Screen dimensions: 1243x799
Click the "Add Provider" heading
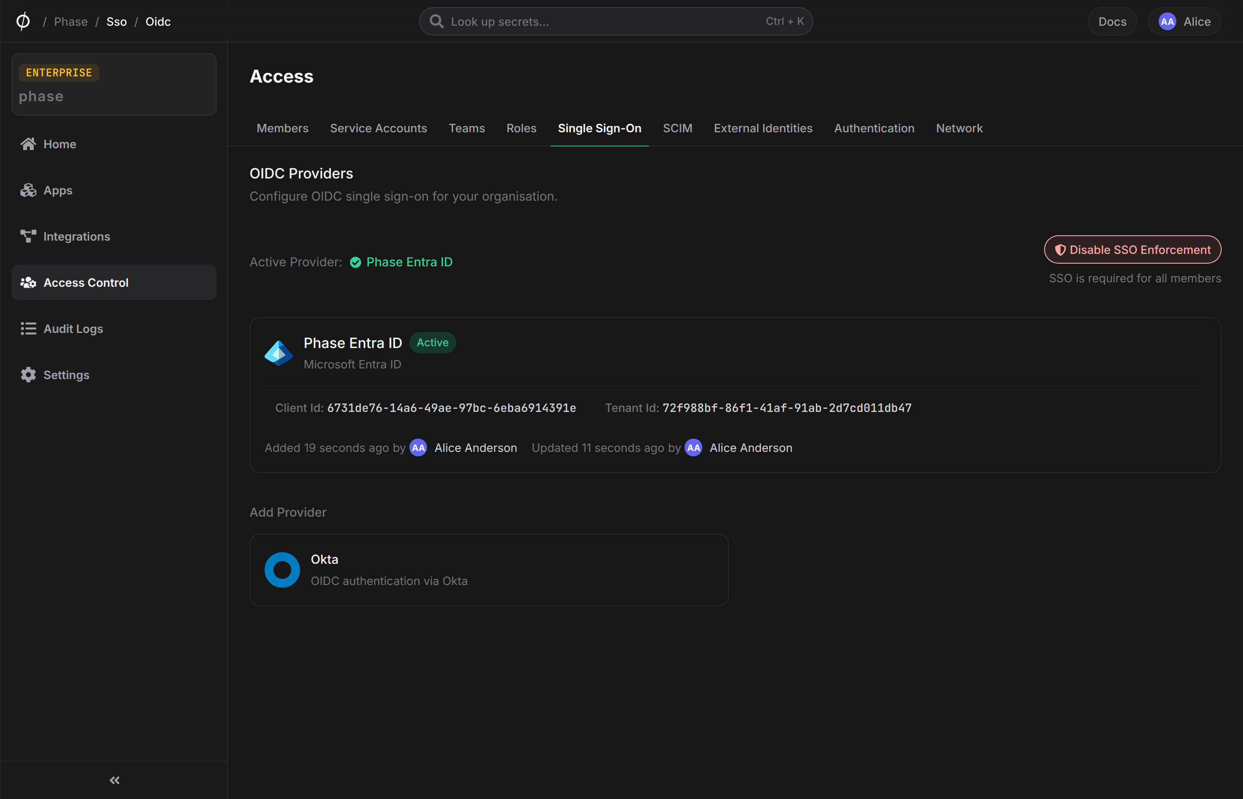(288, 513)
